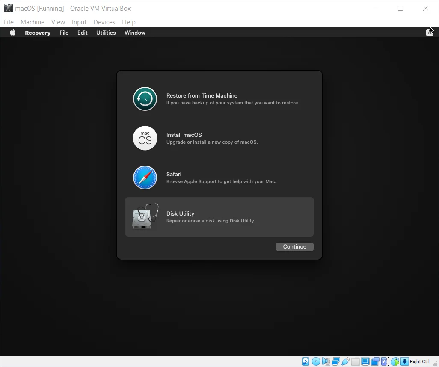The width and height of the screenshot is (439, 367).
Task: Click the hard disk activity status icon
Action: pos(306,361)
